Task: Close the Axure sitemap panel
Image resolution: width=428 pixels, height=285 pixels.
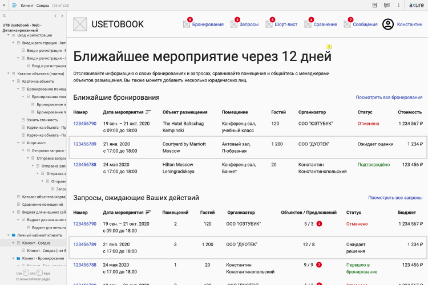Action: [4, 5]
